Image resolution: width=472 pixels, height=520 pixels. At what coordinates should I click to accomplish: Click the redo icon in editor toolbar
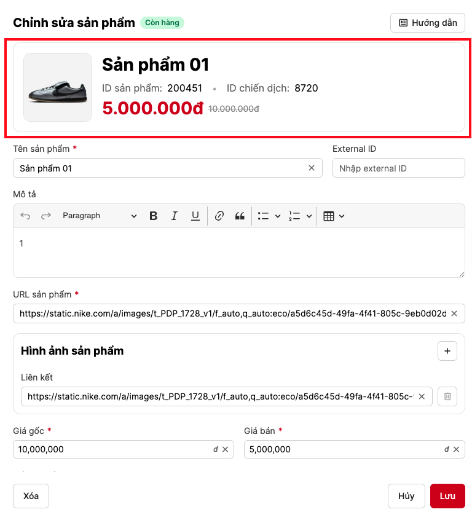tap(45, 216)
